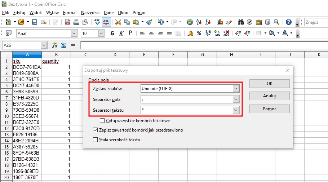The image size is (328, 182).
Task: Click Export as PDF icon
Action: coord(67,22)
